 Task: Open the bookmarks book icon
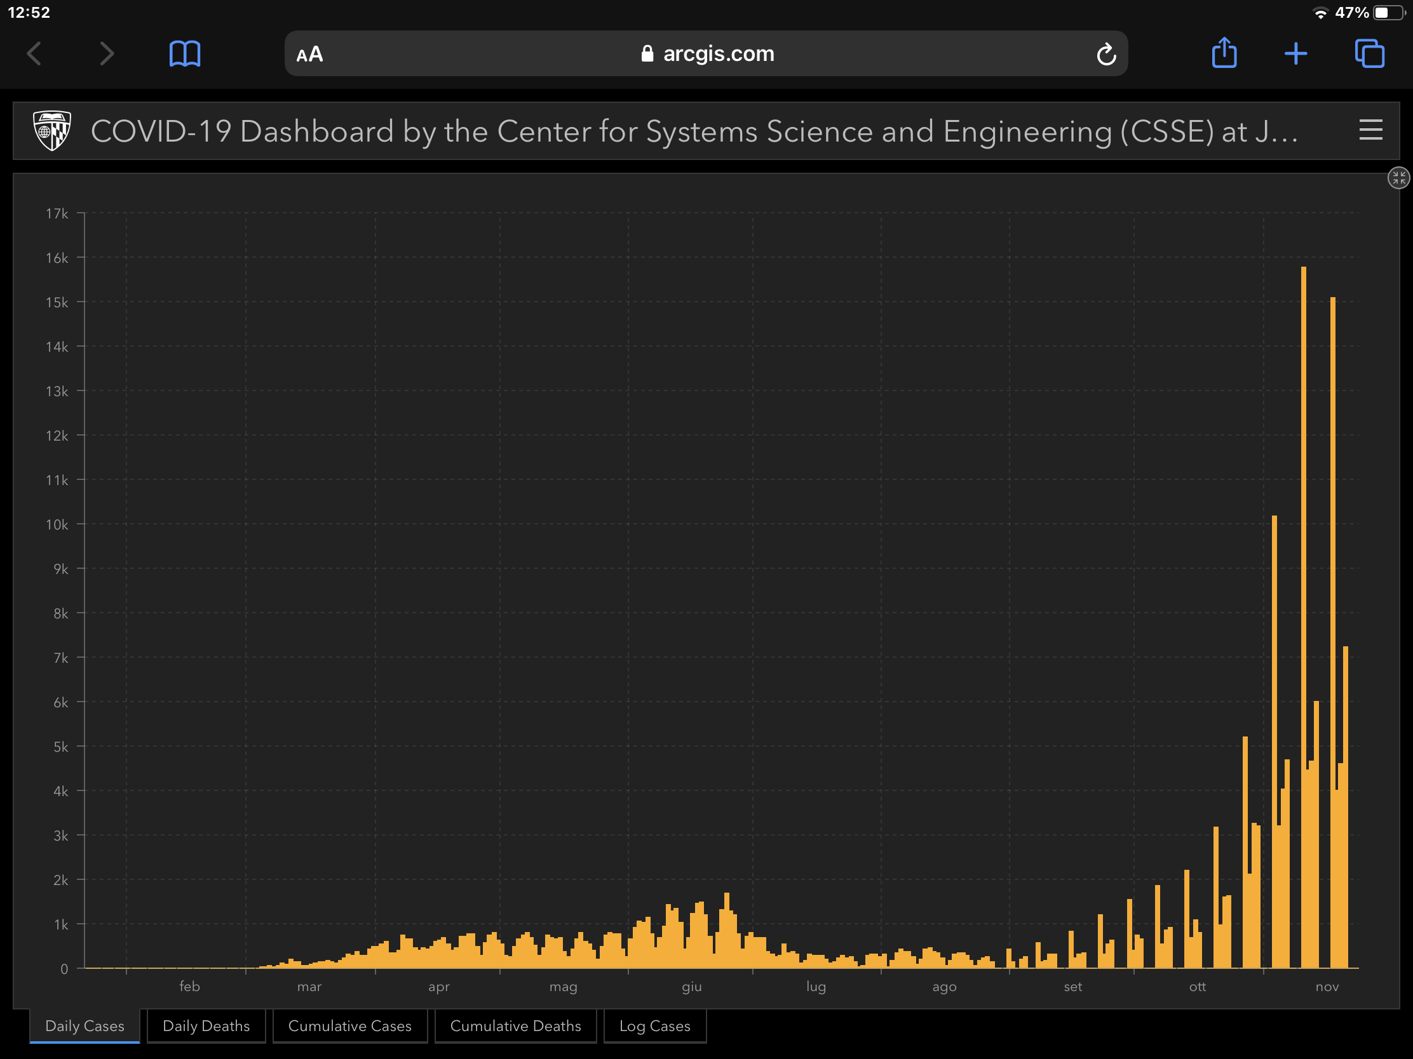[186, 53]
